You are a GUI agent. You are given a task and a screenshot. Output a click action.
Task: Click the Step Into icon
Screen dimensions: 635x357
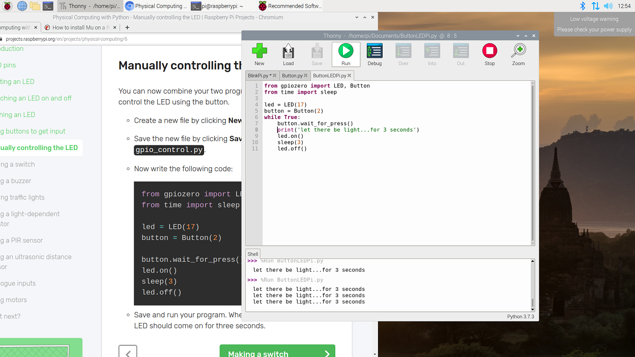pos(432,54)
